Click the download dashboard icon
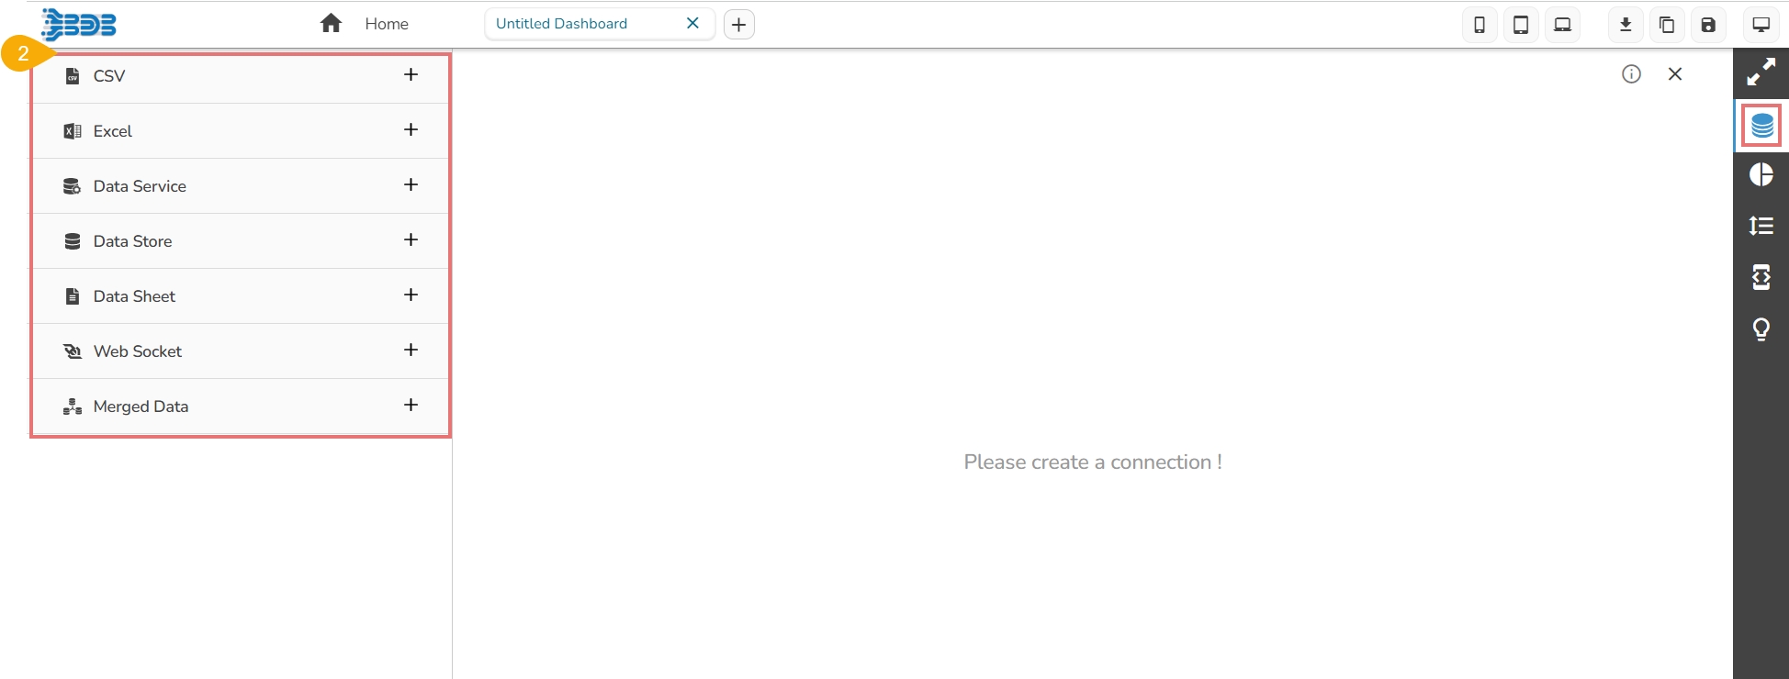 coord(1626,25)
